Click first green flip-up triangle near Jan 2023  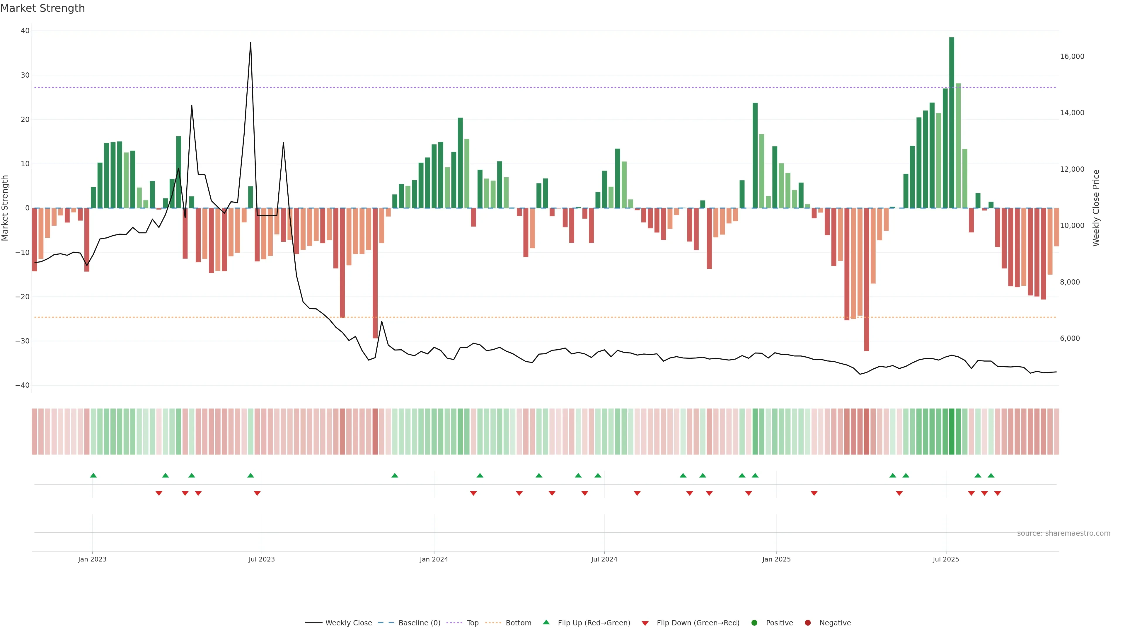[x=93, y=475]
